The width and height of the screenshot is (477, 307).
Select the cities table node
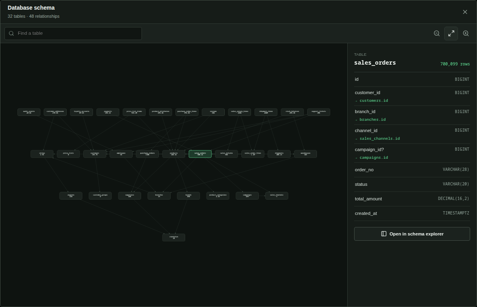[x=42, y=154]
